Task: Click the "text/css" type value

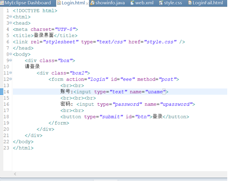Action: [x=111, y=42]
